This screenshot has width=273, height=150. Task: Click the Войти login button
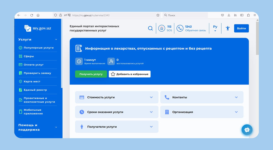click(x=241, y=28)
